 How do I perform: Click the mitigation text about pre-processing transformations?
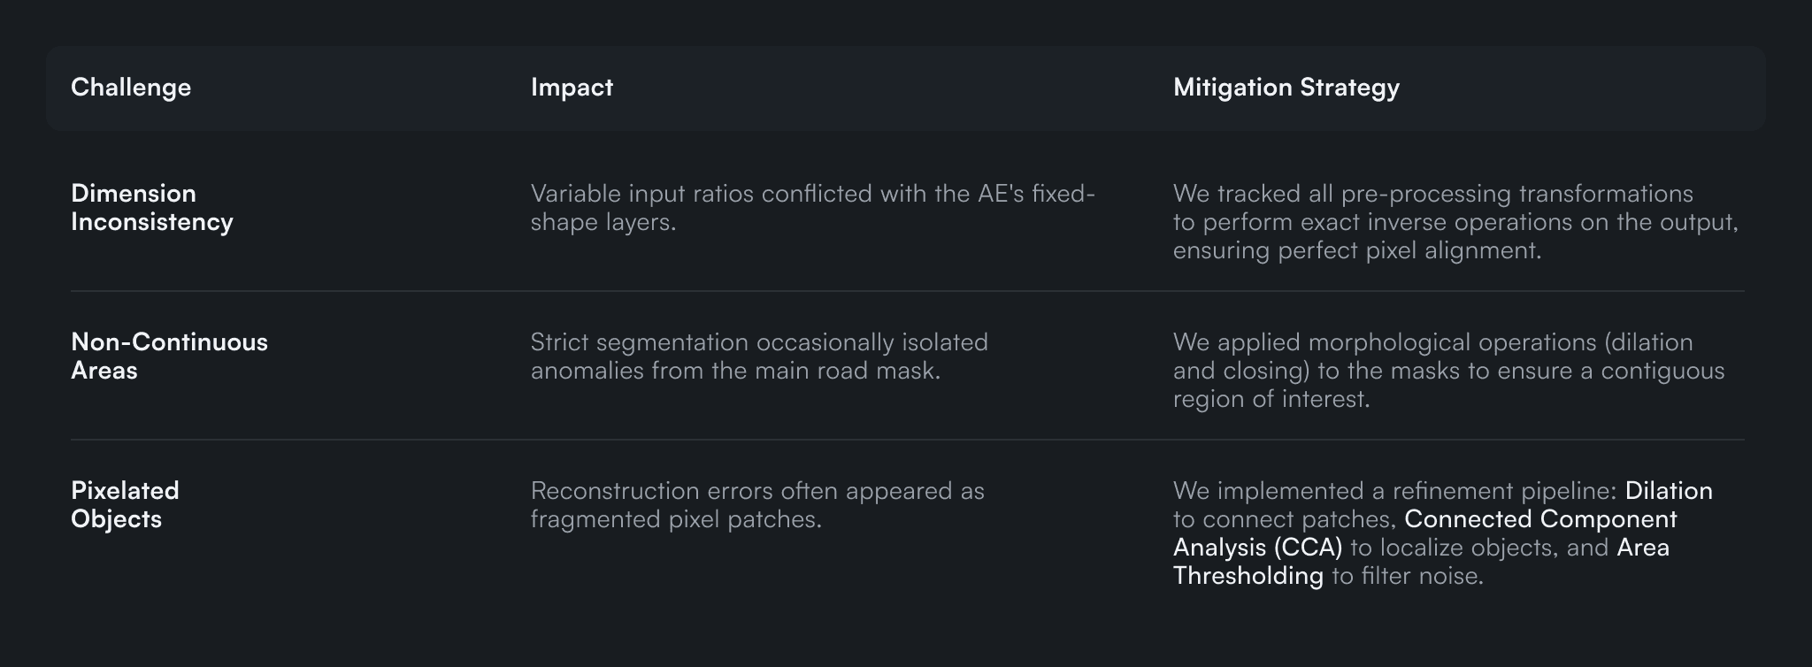(x=1455, y=222)
